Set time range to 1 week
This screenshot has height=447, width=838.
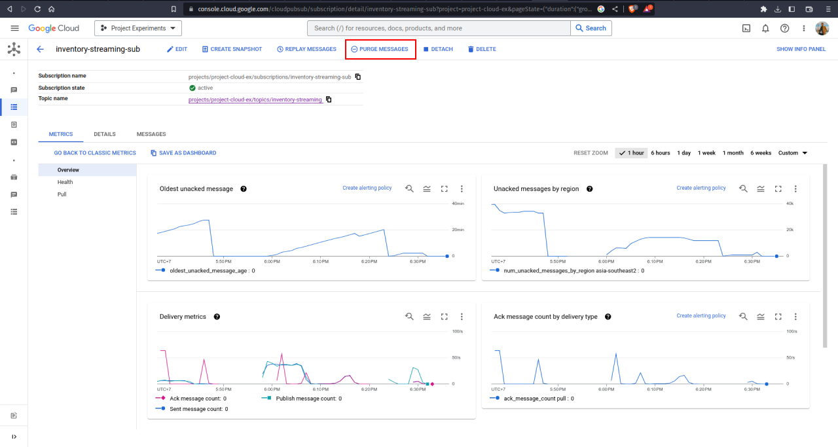(706, 153)
